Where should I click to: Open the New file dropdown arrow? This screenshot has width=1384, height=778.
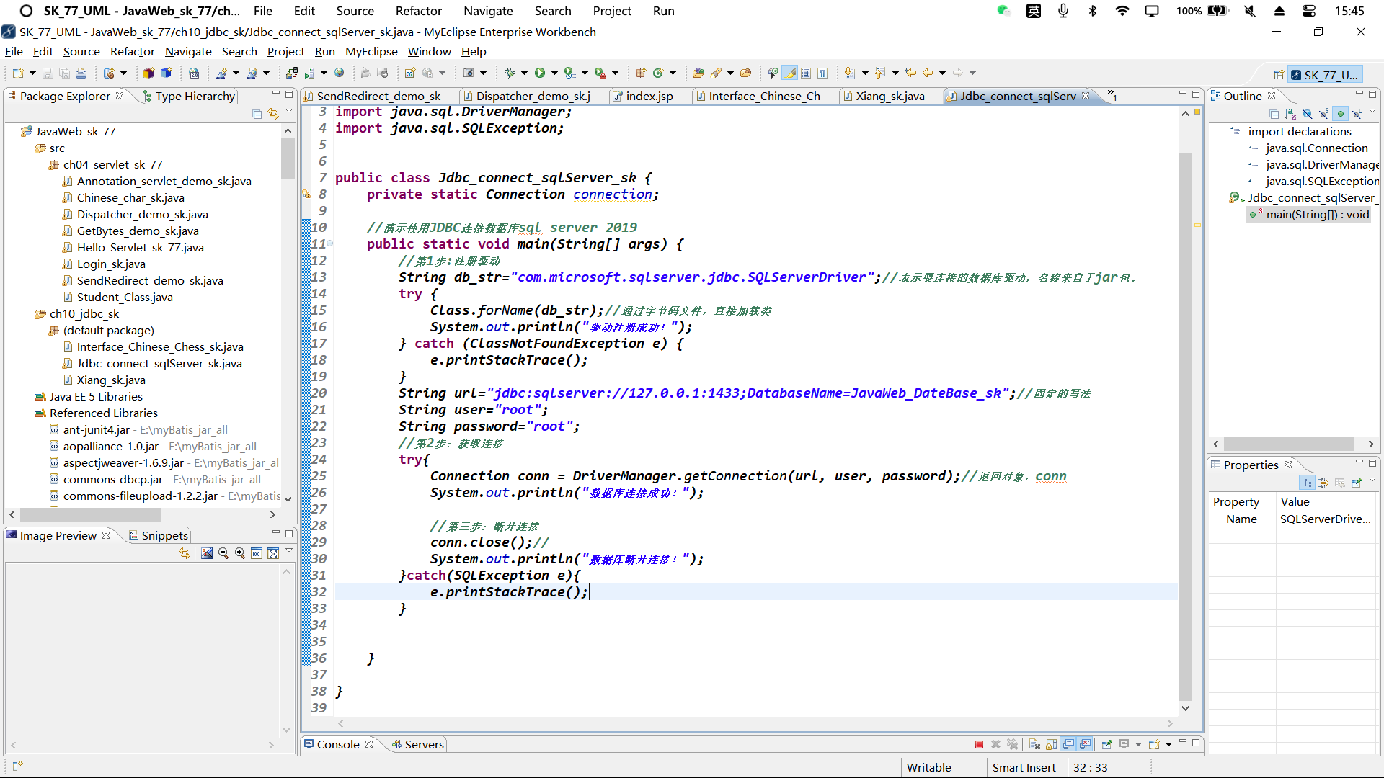point(32,73)
